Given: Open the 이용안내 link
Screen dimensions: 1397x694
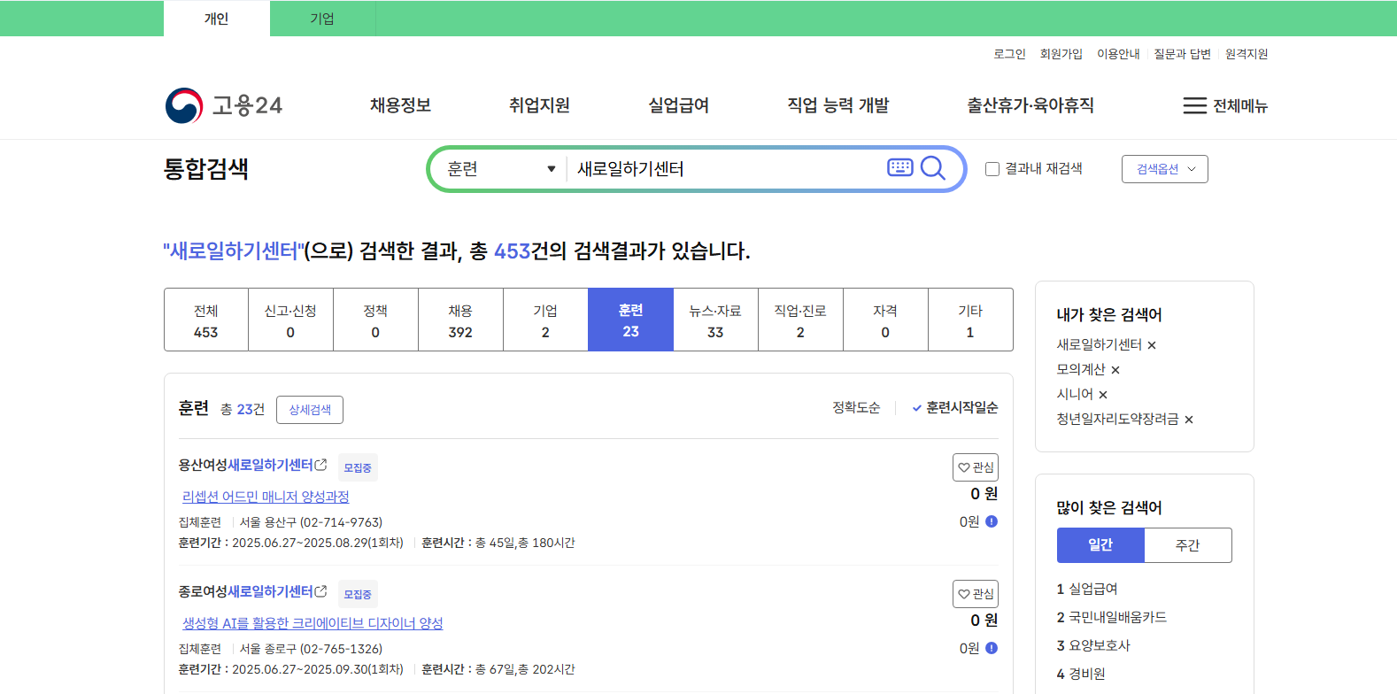Looking at the screenshot, I should (1118, 54).
